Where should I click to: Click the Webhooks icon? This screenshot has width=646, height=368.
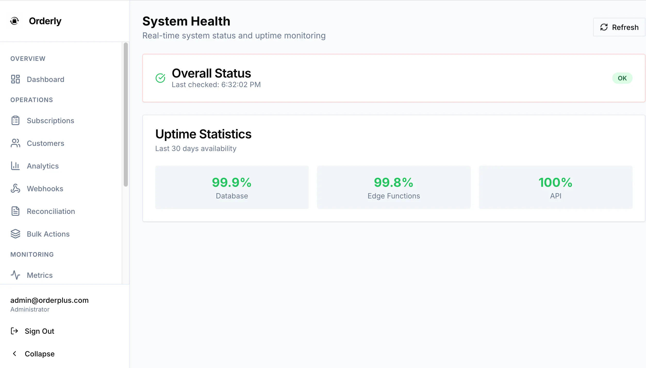point(15,188)
